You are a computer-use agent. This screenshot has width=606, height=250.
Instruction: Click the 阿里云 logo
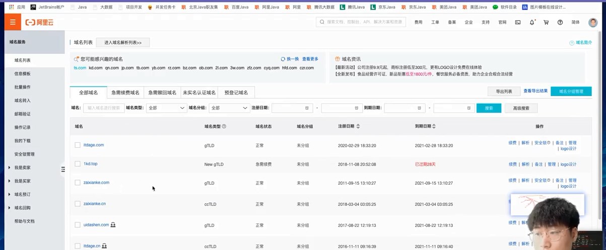tap(39, 23)
